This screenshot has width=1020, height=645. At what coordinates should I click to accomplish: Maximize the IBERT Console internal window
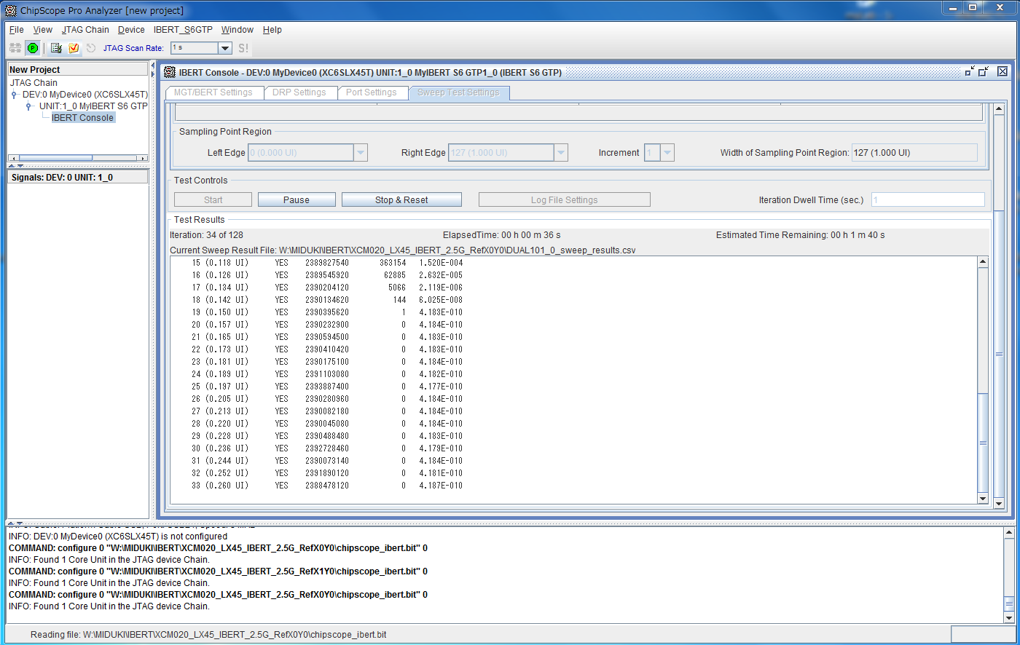(984, 71)
